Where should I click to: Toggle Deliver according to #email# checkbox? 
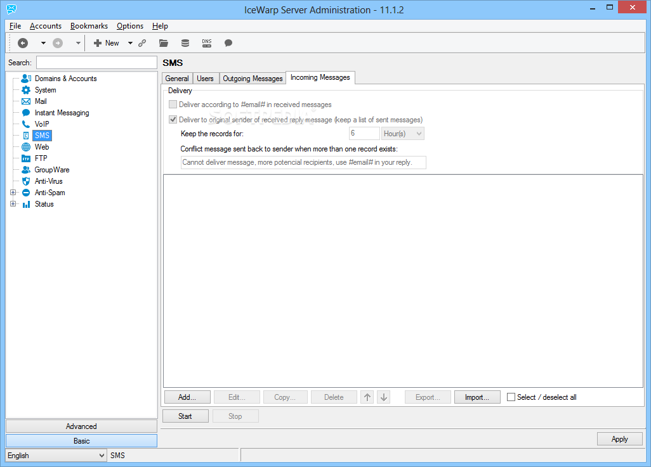click(x=173, y=105)
